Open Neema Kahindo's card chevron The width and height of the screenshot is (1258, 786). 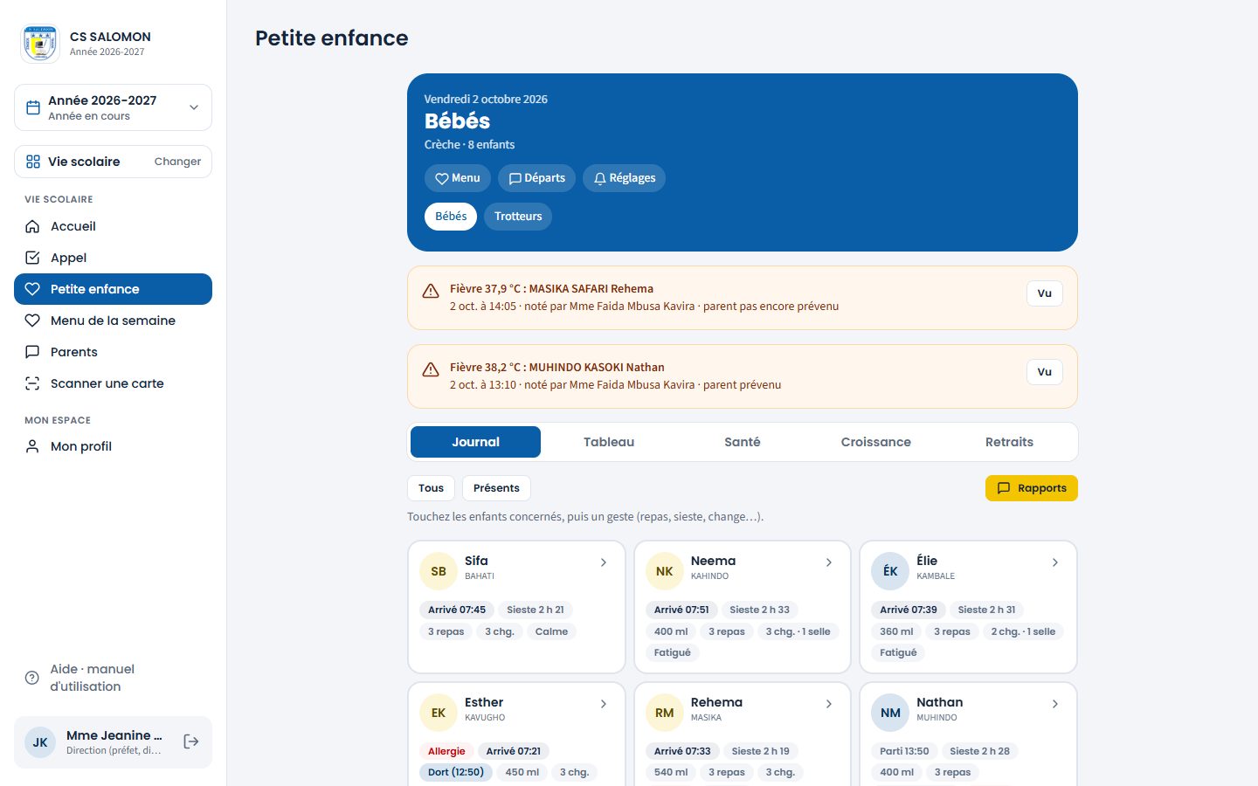tap(829, 562)
